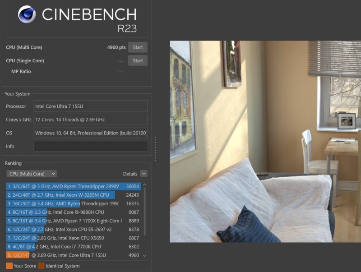Open the CPU (Multi Core) ranking dropdown

(31, 174)
